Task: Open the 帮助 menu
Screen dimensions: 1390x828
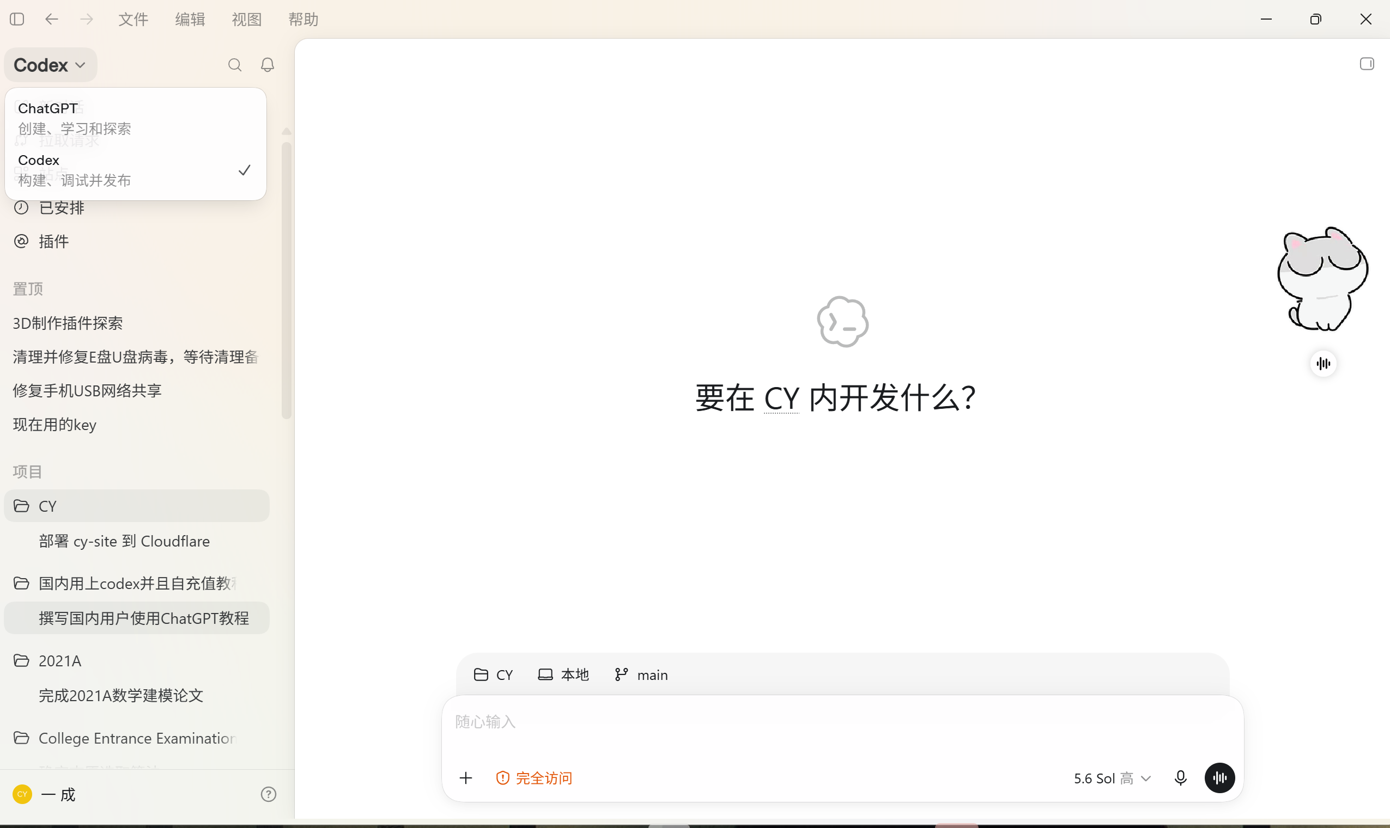Action: (x=304, y=20)
